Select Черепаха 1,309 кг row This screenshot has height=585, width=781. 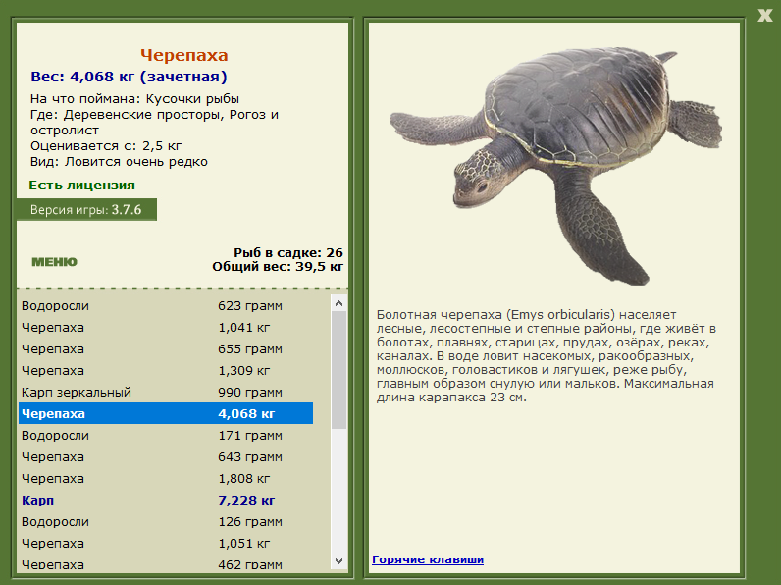(x=166, y=371)
